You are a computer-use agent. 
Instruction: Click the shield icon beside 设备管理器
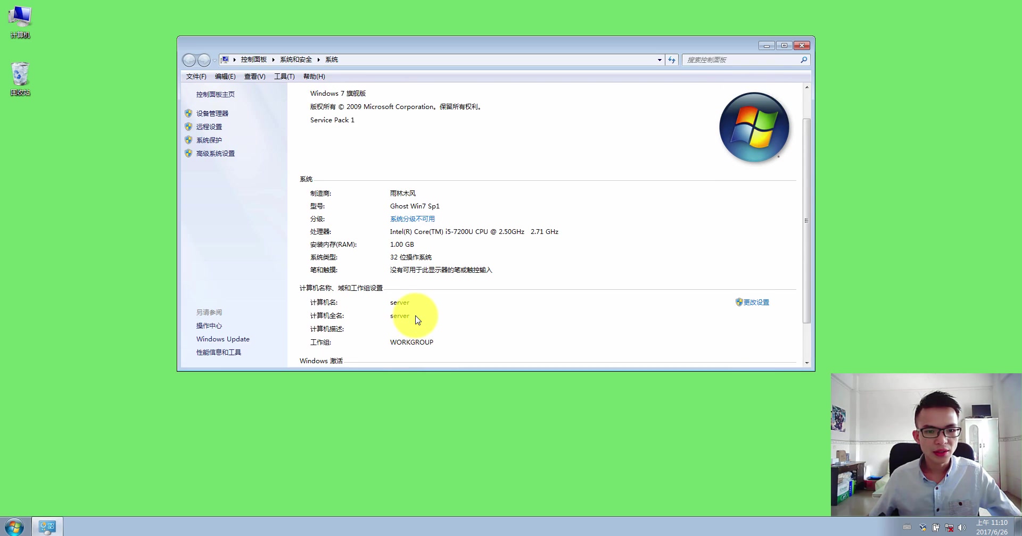tap(188, 113)
